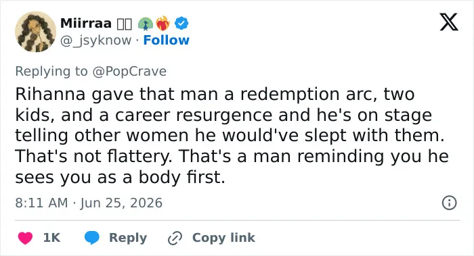Open the Miirraa display name
474x256 pixels.
(86, 23)
